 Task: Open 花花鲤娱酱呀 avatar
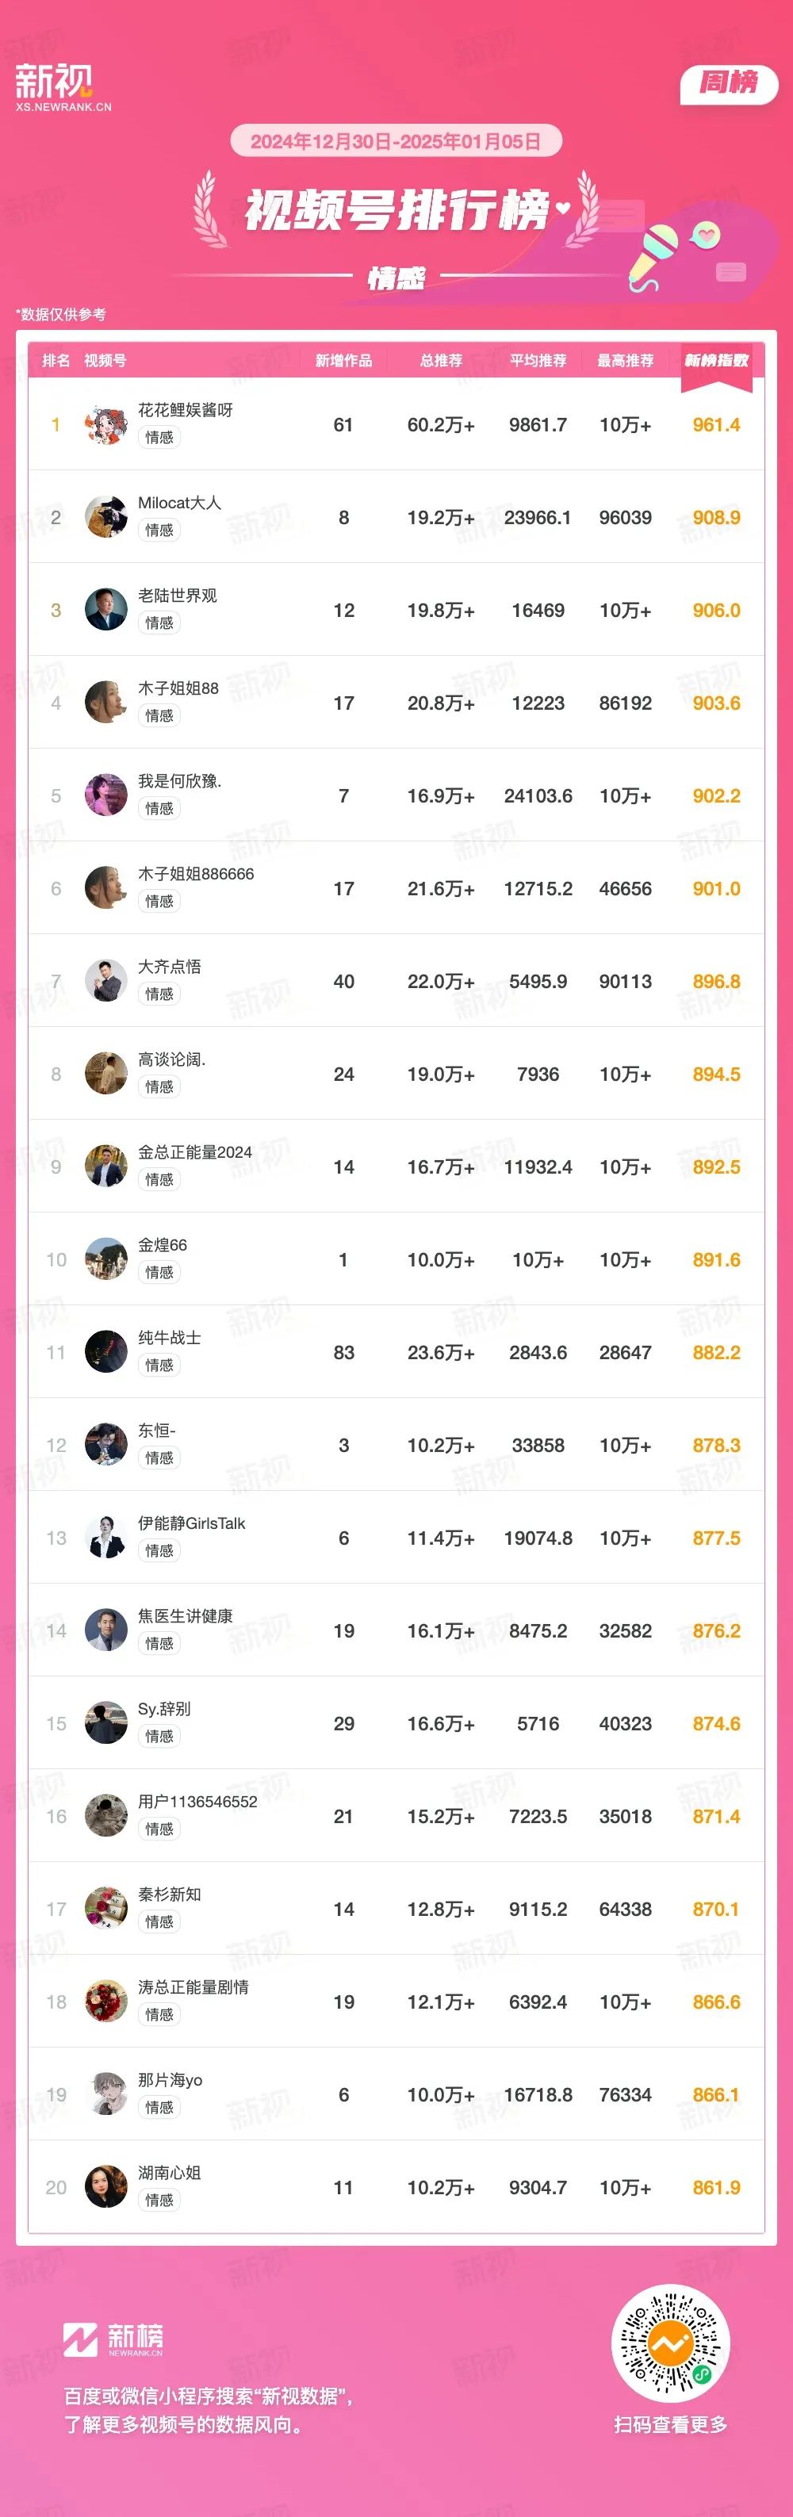pos(105,424)
